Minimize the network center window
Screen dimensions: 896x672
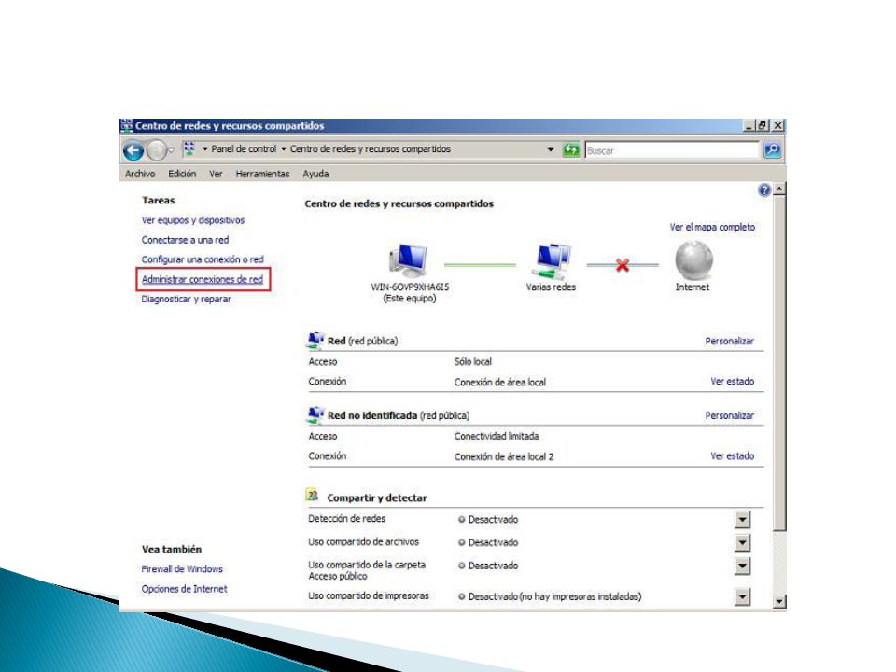(749, 125)
